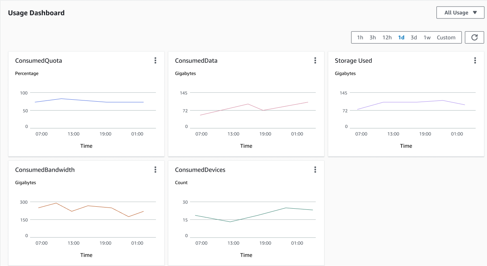
Task: Open the ConsumedDevices widget options menu
Action: click(315, 169)
